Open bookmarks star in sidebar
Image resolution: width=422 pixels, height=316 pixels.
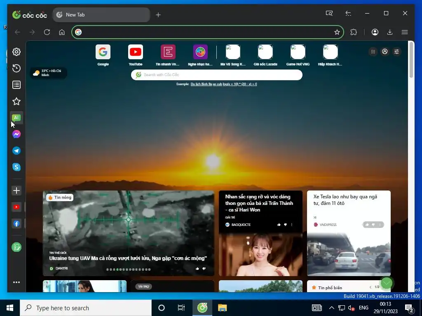[x=16, y=101]
